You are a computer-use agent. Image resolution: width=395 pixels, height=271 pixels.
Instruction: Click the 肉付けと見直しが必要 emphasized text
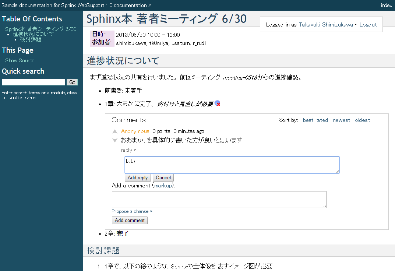(185, 104)
